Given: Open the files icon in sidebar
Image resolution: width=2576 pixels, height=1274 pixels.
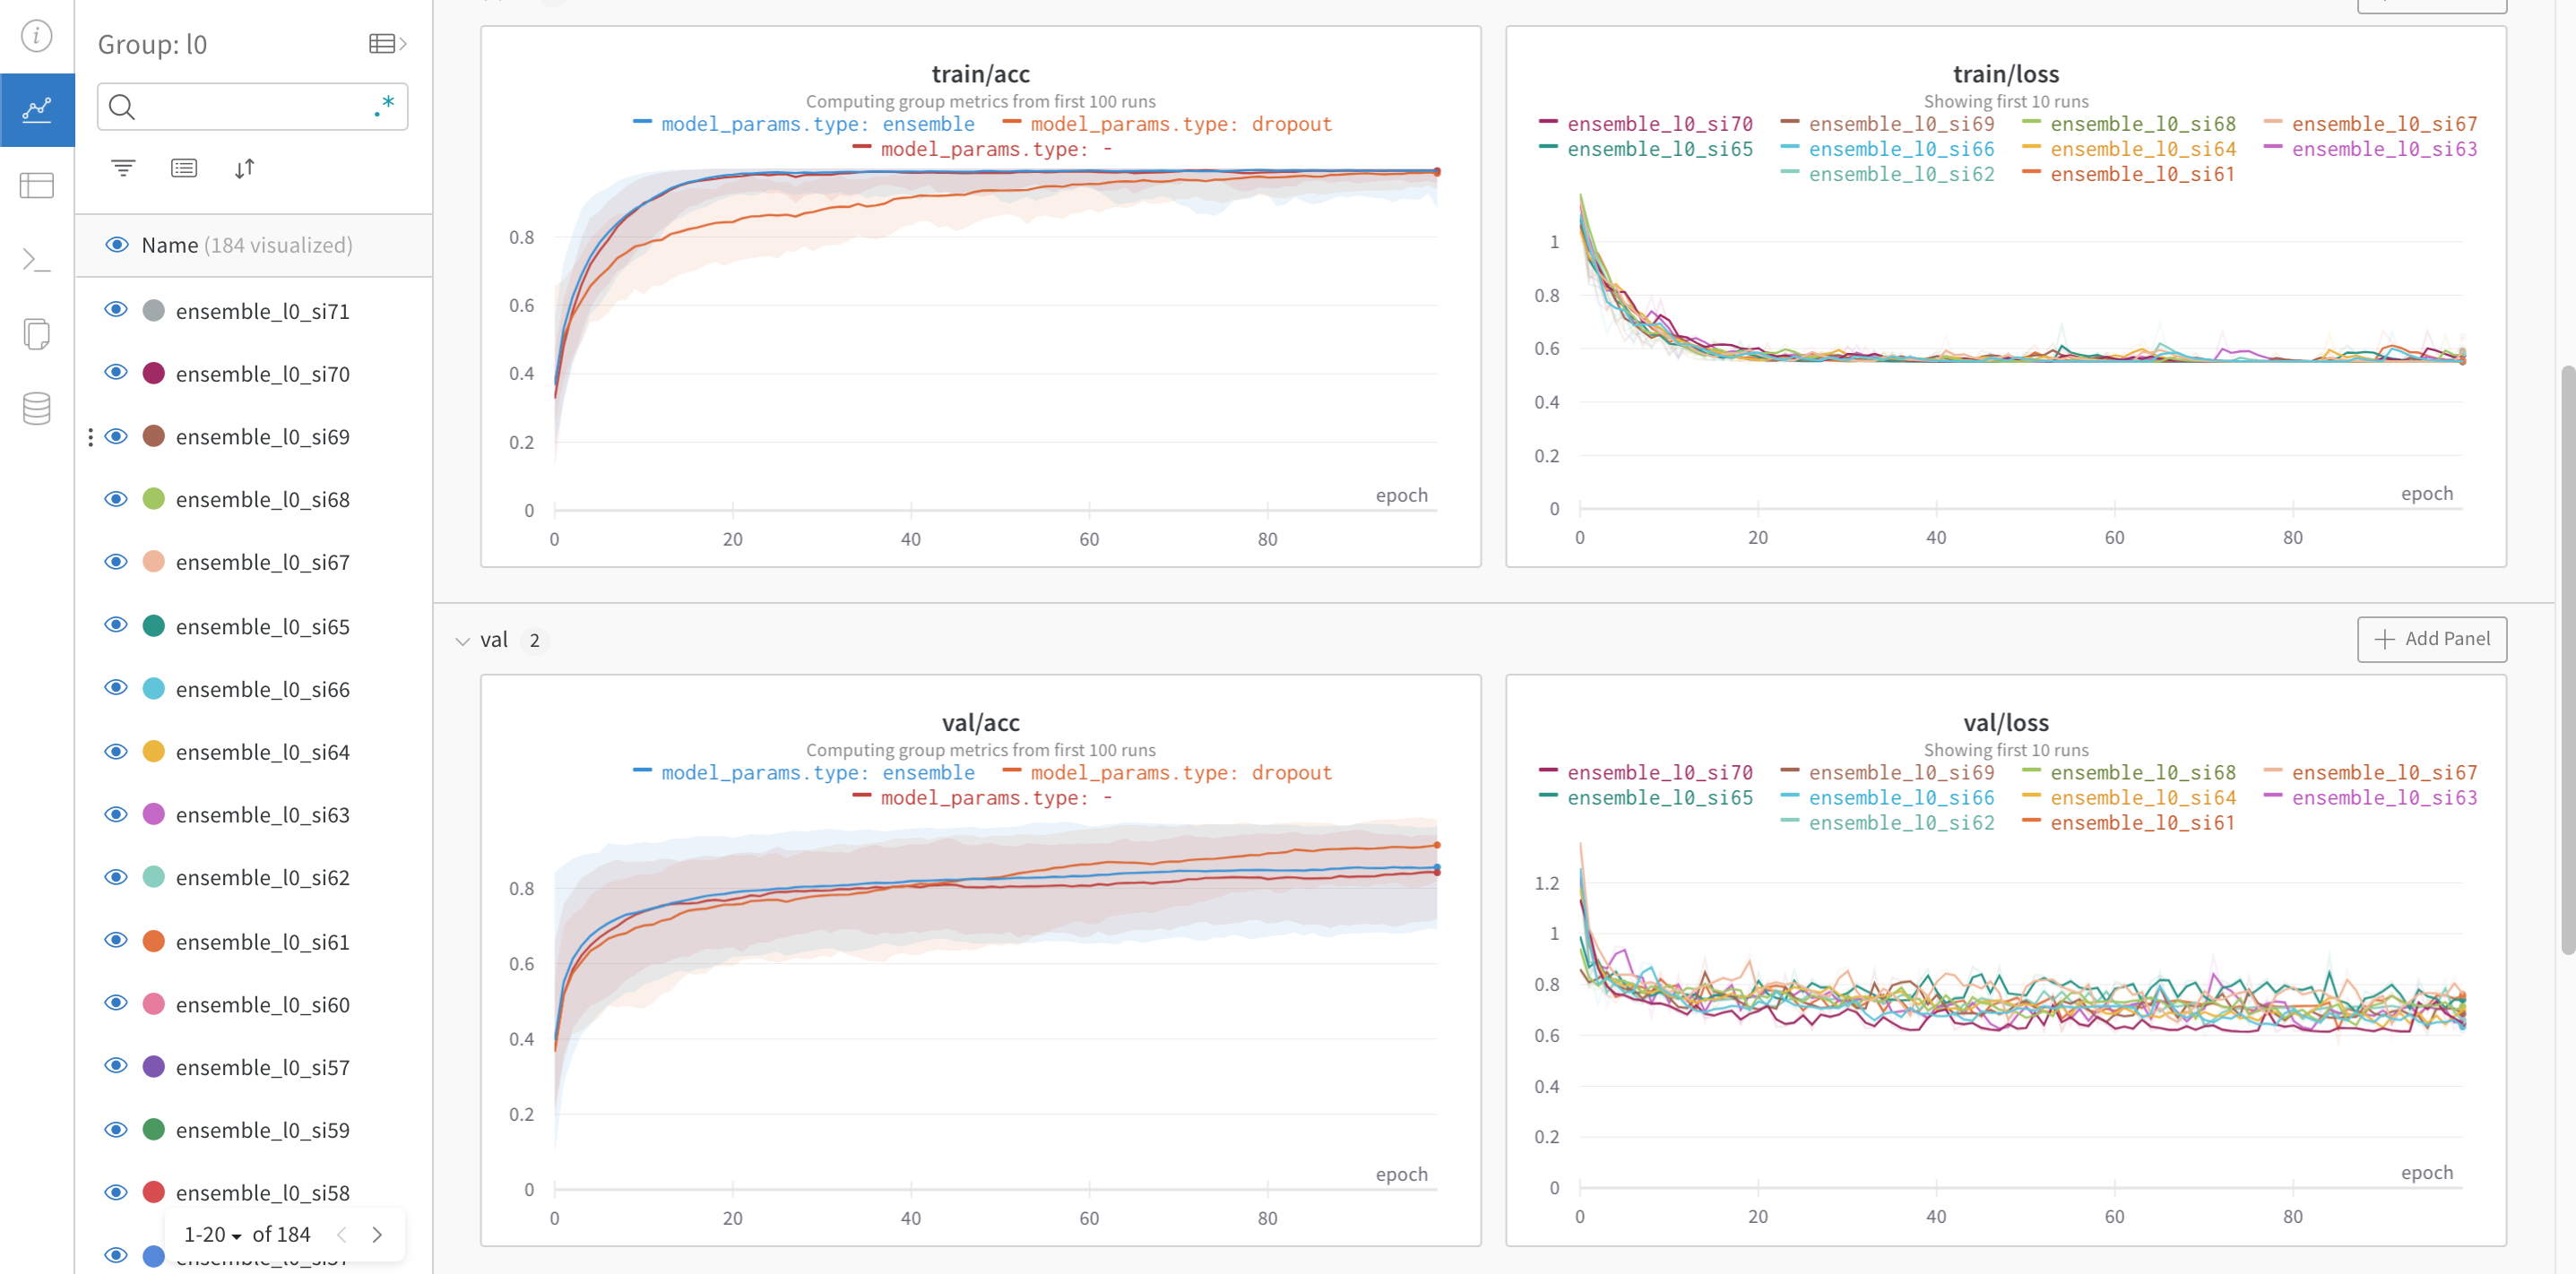Looking at the screenshot, I should coord(36,334).
